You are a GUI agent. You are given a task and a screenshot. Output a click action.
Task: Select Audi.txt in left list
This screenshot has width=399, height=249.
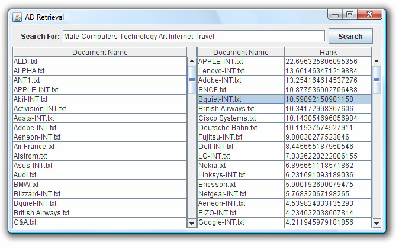point(99,174)
